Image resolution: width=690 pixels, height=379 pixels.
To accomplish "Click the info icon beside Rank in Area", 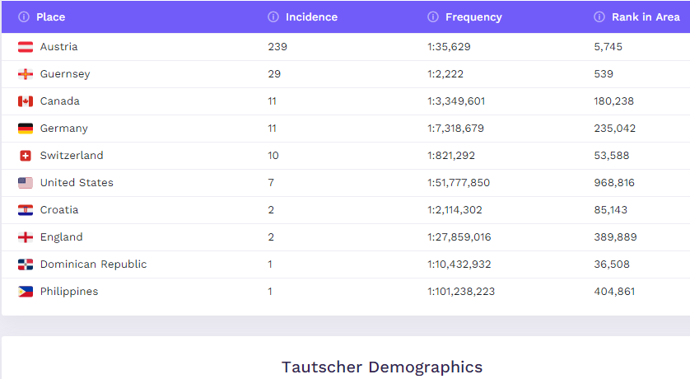I will (599, 16).
